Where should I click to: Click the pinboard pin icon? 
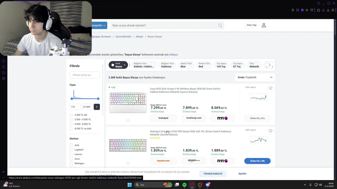coord(293,10)
